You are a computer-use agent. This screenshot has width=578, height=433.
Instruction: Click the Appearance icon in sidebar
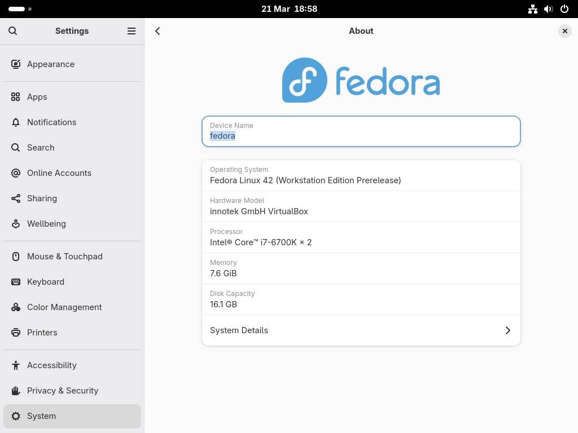point(16,64)
